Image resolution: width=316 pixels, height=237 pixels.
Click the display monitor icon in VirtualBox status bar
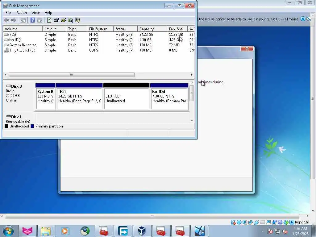point(268,222)
